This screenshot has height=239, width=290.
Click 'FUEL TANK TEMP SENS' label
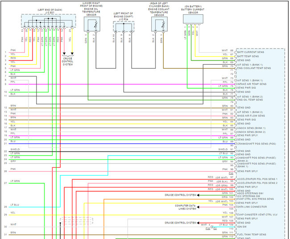pyautogui.click(x=252, y=235)
